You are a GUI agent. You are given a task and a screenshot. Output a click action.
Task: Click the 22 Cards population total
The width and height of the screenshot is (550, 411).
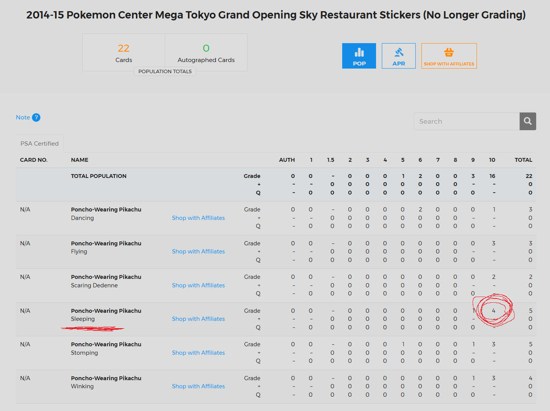pyautogui.click(x=124, y=52)
